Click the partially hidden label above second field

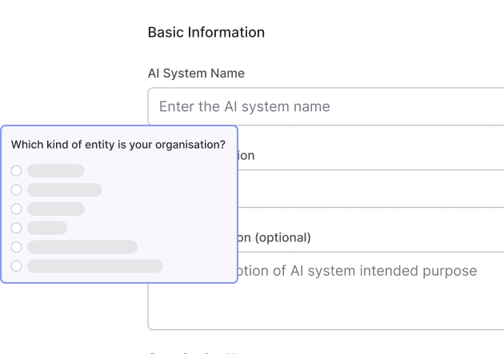click(246, 156)
